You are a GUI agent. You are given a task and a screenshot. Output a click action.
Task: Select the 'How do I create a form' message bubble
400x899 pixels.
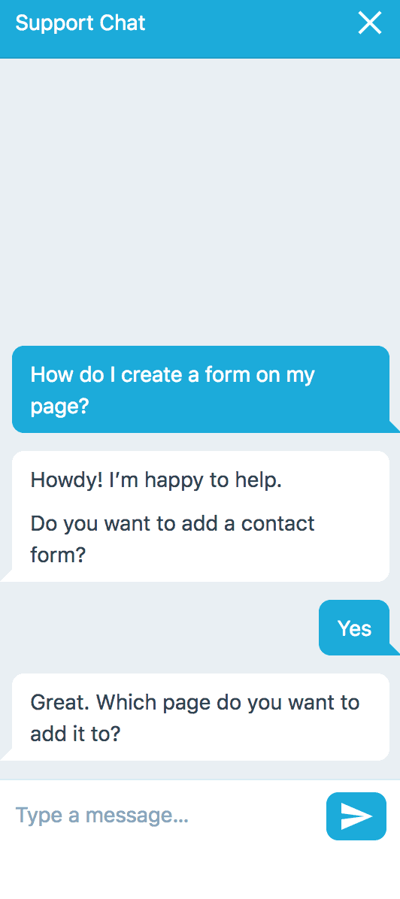(201, 389)
